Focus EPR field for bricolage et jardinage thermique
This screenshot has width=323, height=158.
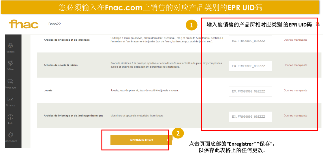pyautogui.click(x=250, y=116)
